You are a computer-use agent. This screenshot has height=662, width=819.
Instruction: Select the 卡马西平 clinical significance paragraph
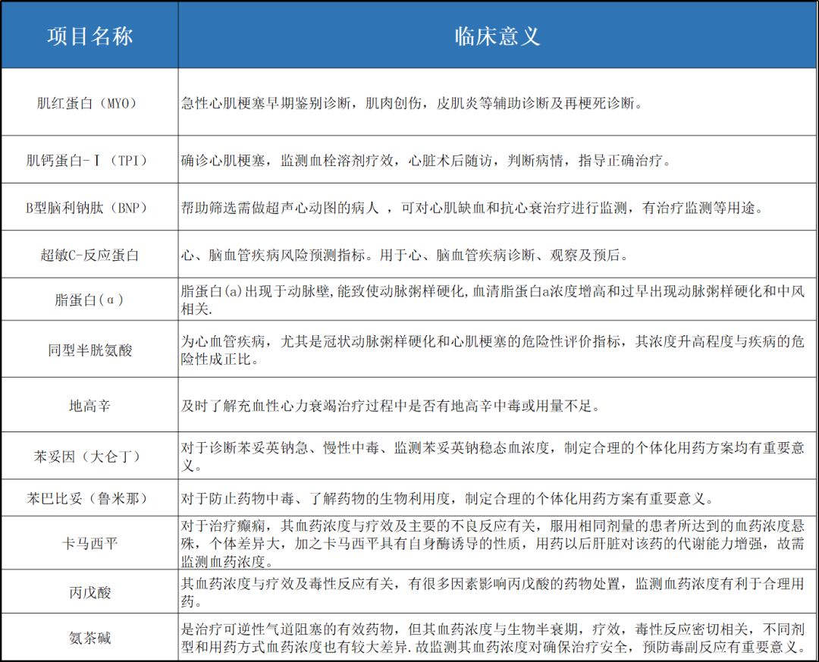click(x=493, y=544)
